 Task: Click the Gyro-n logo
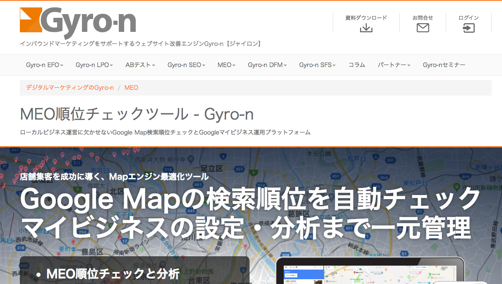tap(78, 23)
